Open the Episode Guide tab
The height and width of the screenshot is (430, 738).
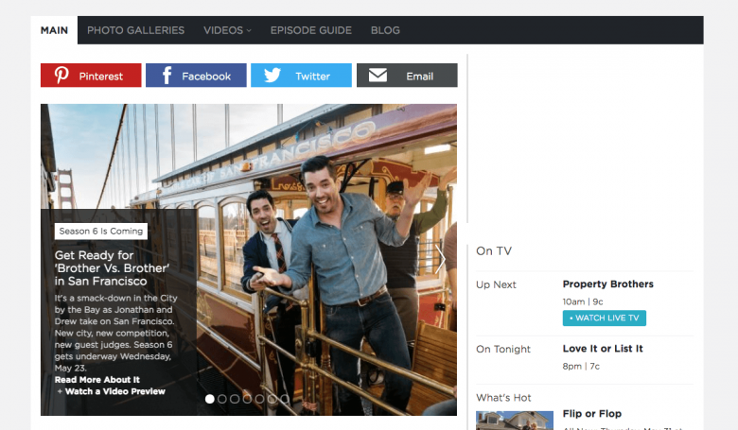tap(310, 30)
